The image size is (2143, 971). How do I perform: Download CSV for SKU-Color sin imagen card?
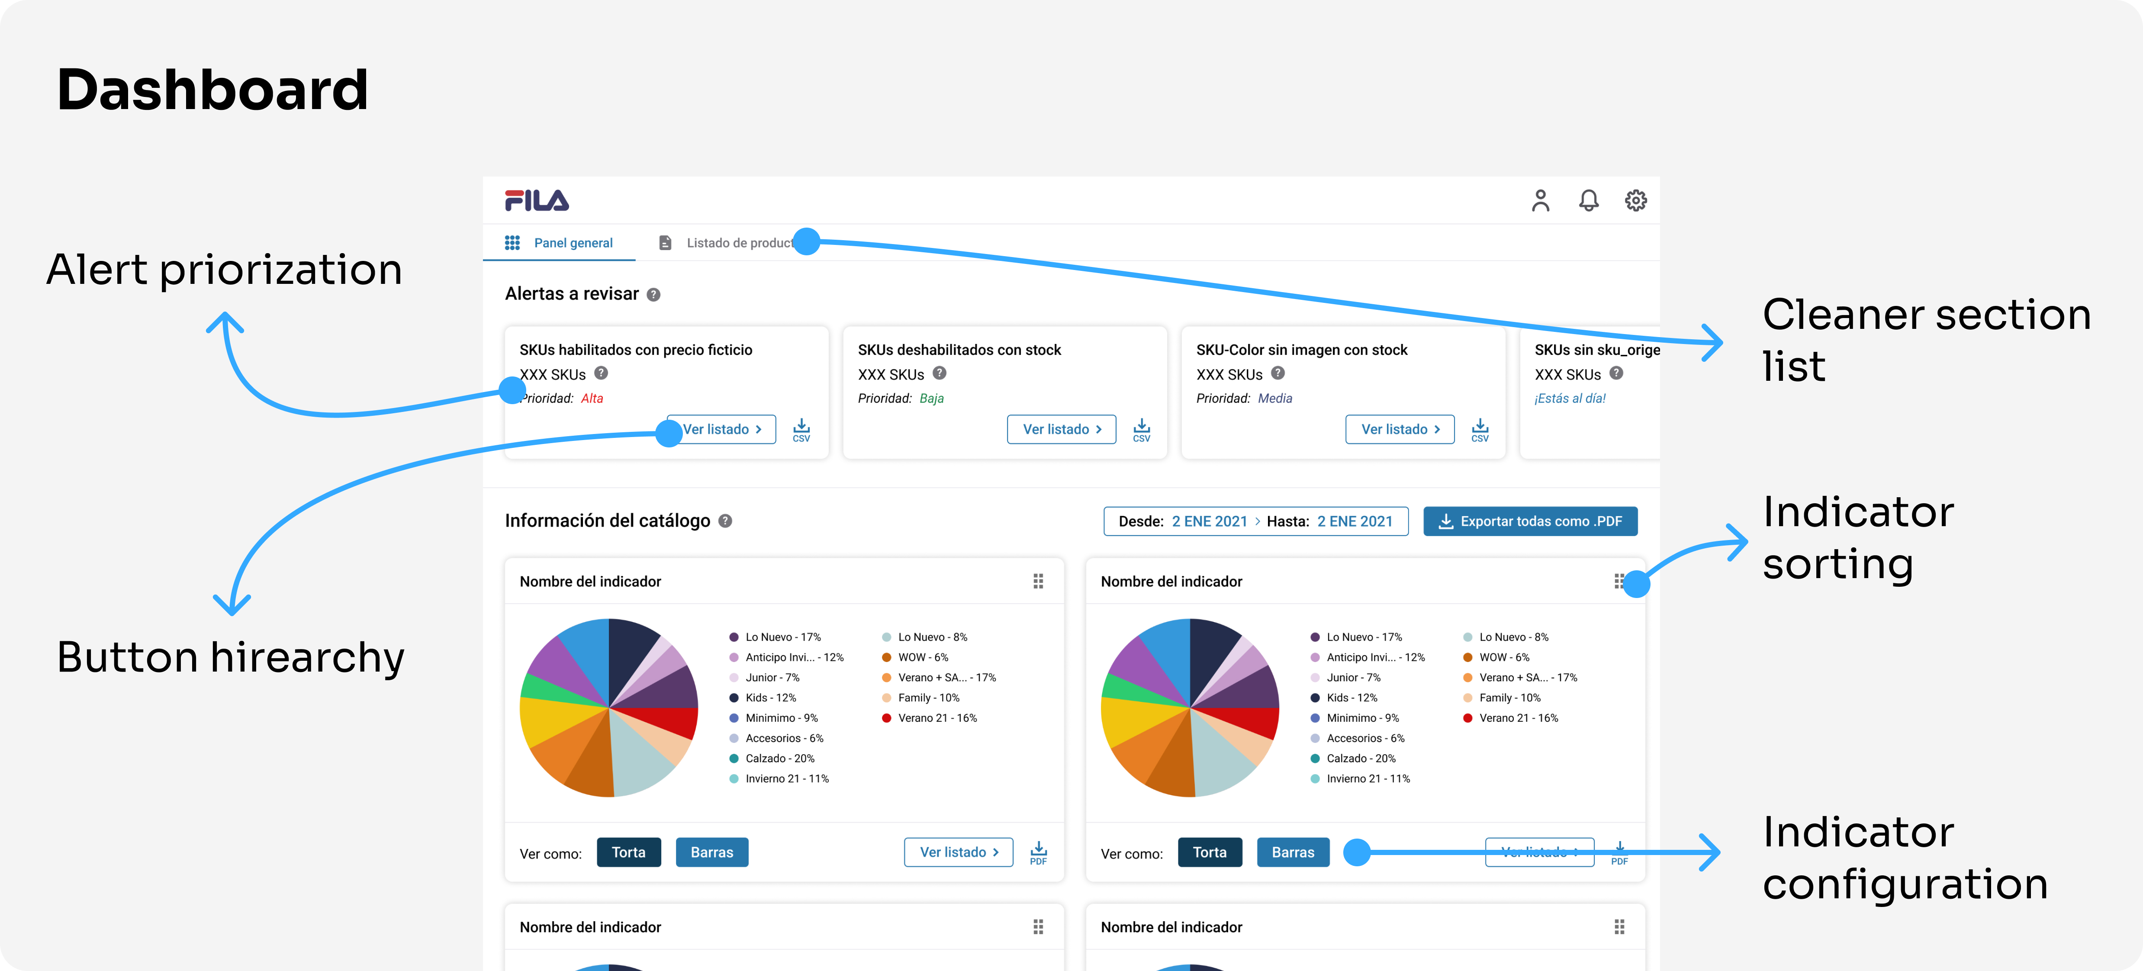[x=1480, y=430]
